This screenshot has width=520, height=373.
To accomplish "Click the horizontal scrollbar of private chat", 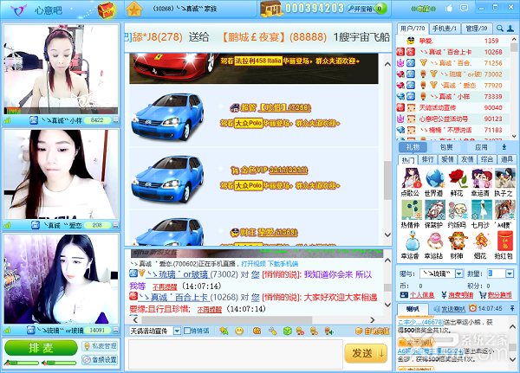I will [226, 320].
